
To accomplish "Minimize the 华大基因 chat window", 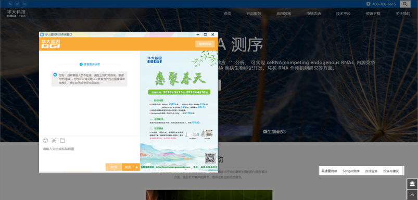I will click(198, 34).
